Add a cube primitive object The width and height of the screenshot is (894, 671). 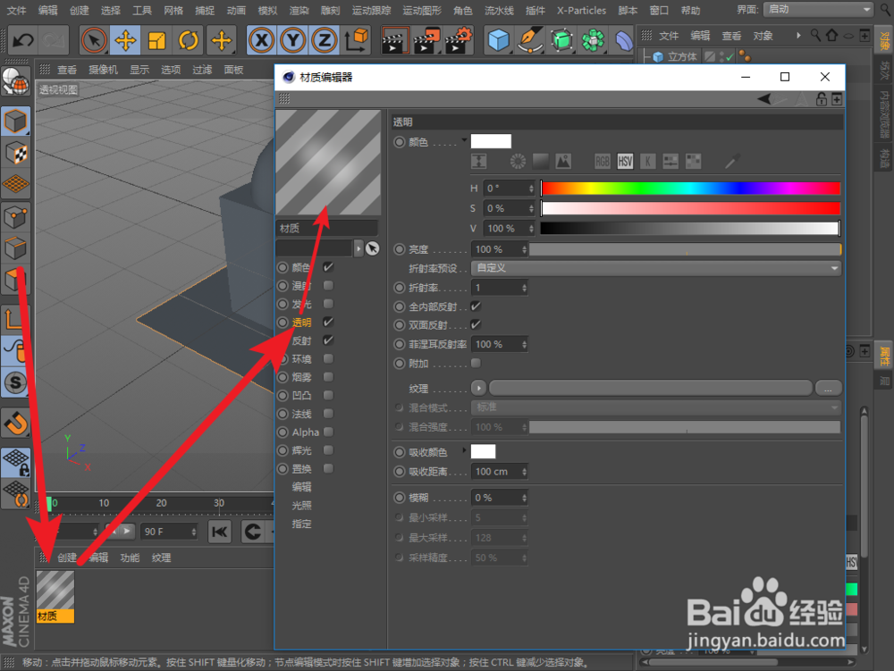(498, 40)
